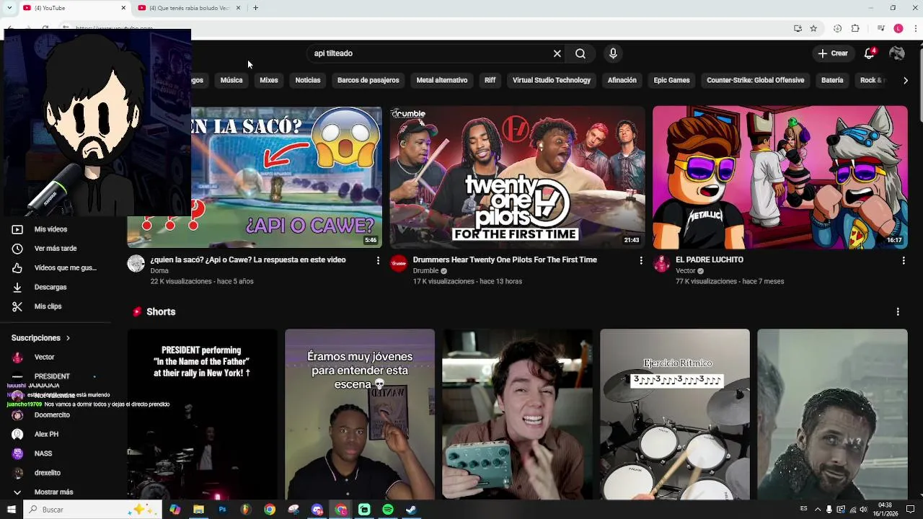Open options for EL PADRE LUCHITO video
923x519 pixels.
(904, 260)
